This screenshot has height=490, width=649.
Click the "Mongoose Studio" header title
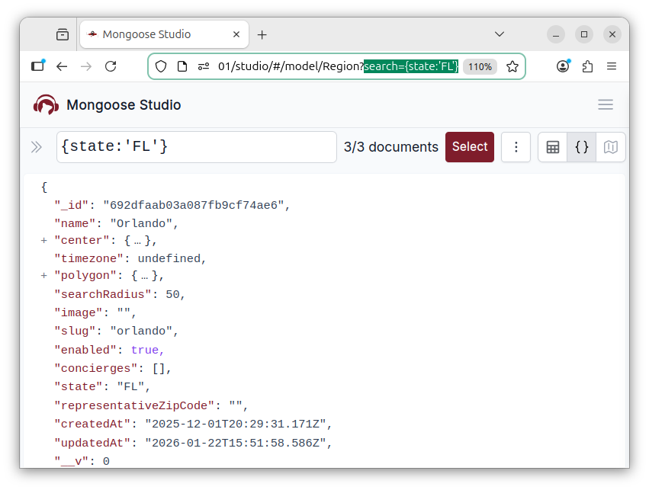click(x=124, y=105)
